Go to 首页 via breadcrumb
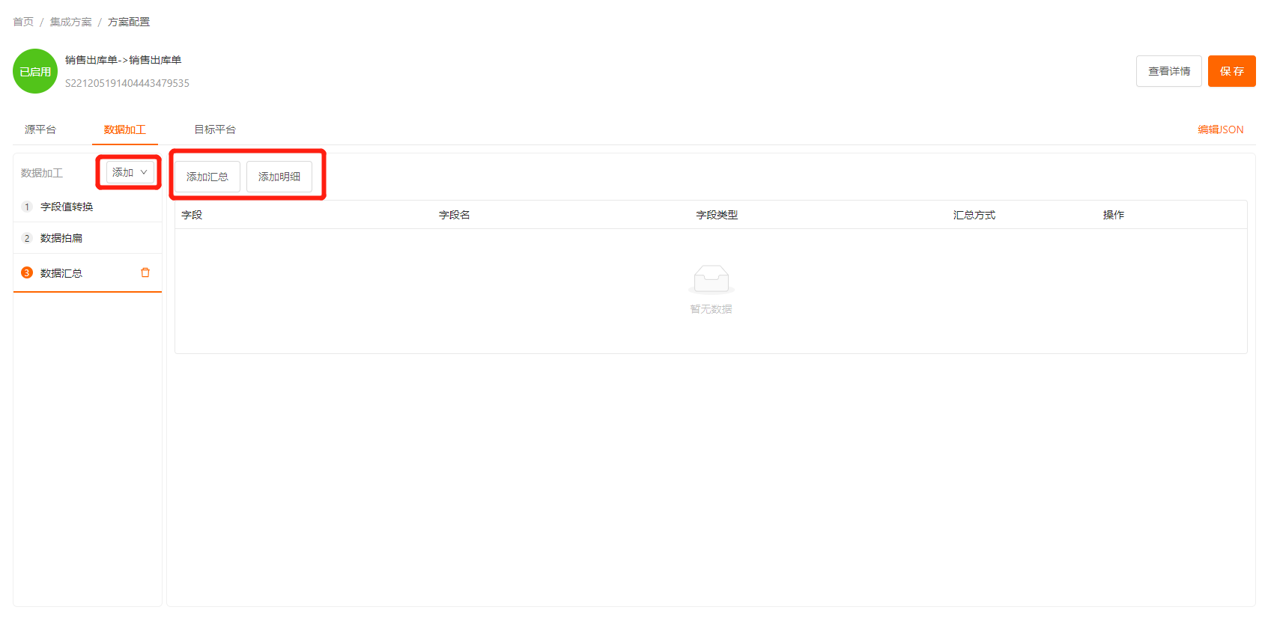 point(23,22)
